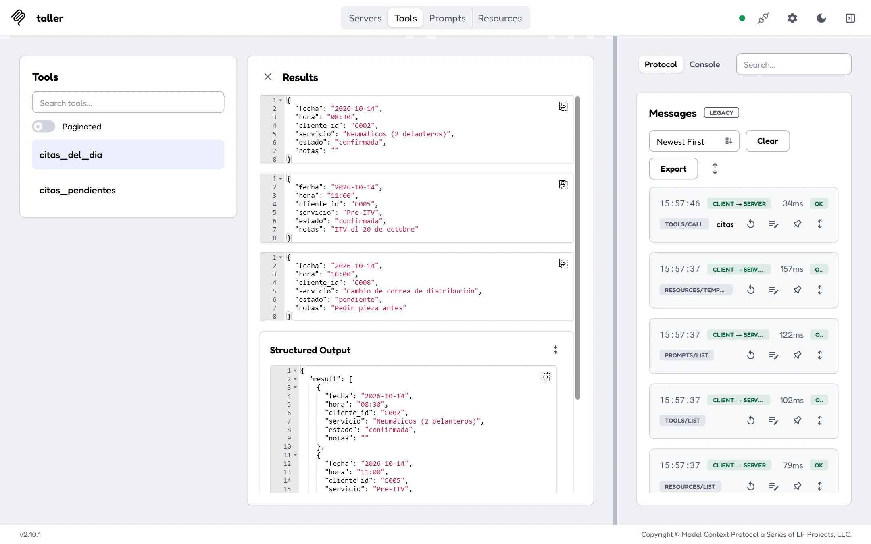Close the Results panel with X
The image size is (871, 544).
268,77
